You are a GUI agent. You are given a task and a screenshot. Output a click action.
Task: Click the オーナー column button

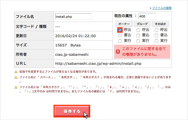(124, 24)
